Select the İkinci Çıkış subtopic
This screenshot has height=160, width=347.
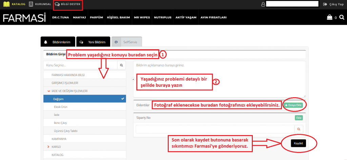[x=85, y=123]
